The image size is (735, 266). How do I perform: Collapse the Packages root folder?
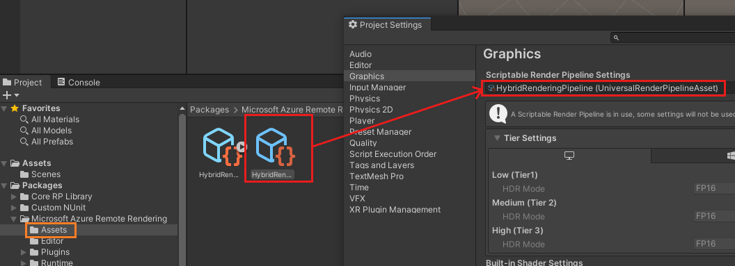tap(4, 185)
